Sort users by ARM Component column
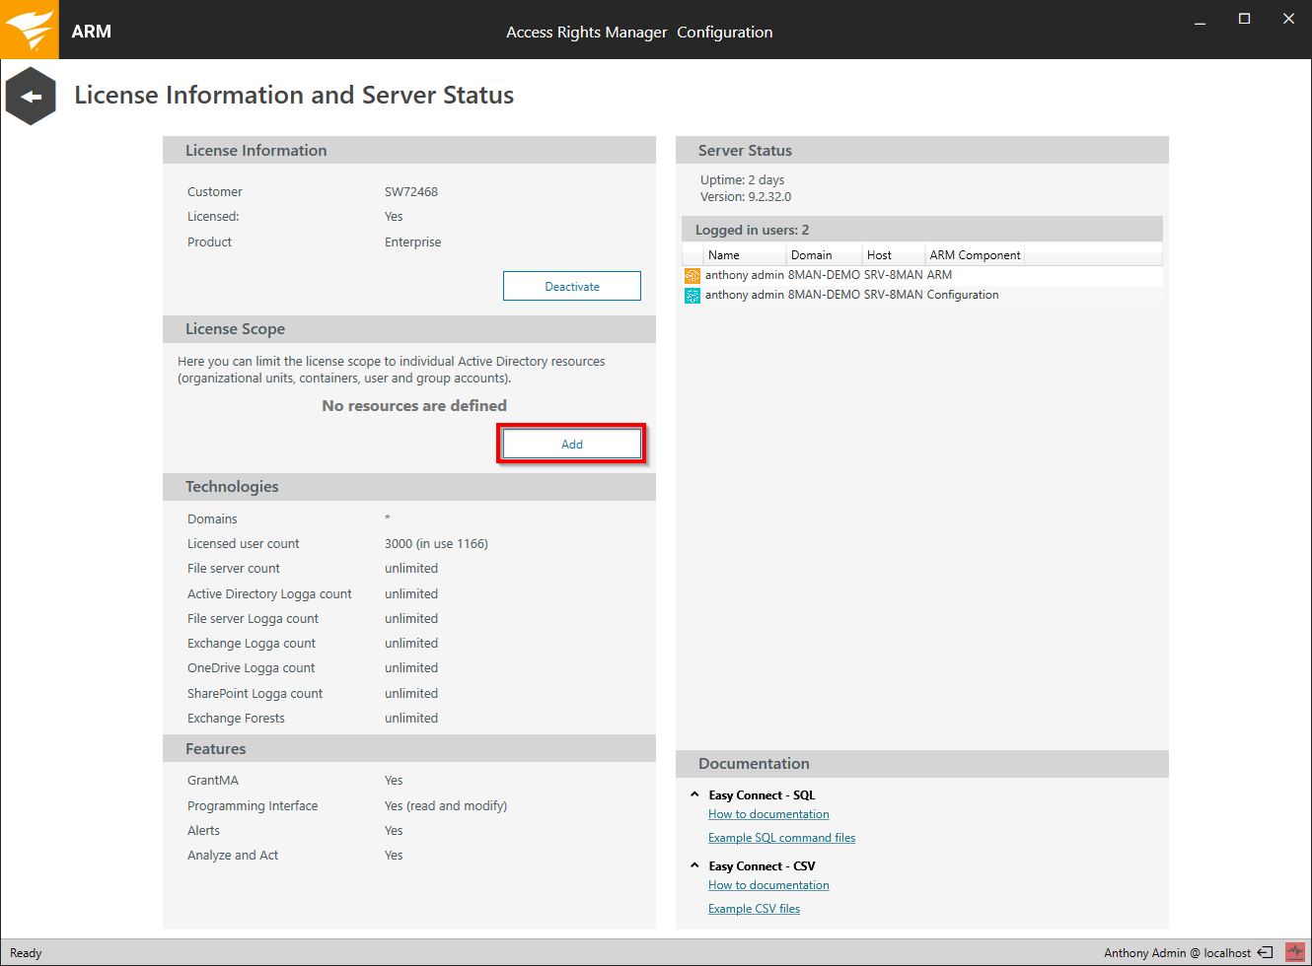 [x=975, y=254]
